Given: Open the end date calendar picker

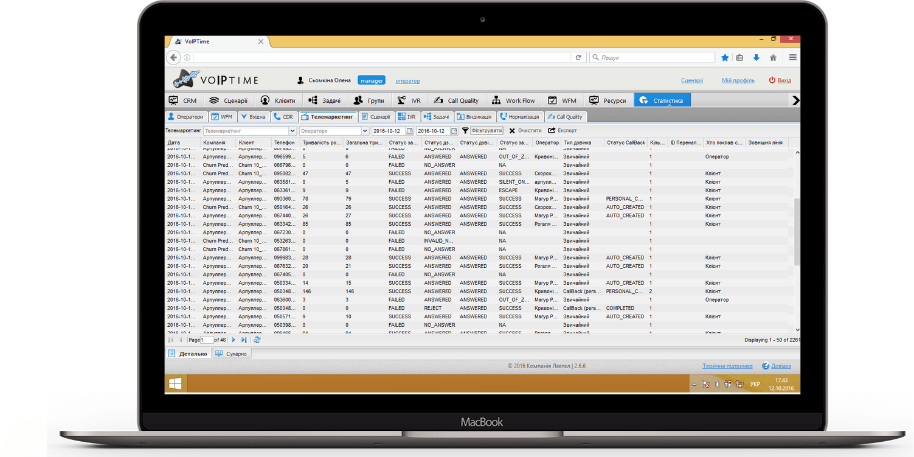Looking at the screenshot, I should (454, 131).
